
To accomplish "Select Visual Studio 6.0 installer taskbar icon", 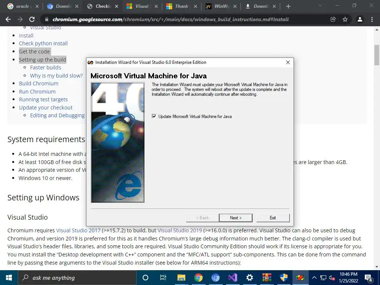I will point(301,278).
